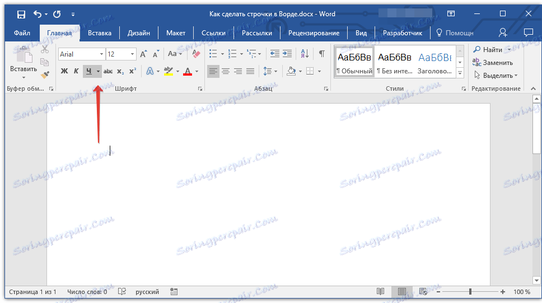
Task: Clear all formatting eraser icon
Action: point(196,54)
